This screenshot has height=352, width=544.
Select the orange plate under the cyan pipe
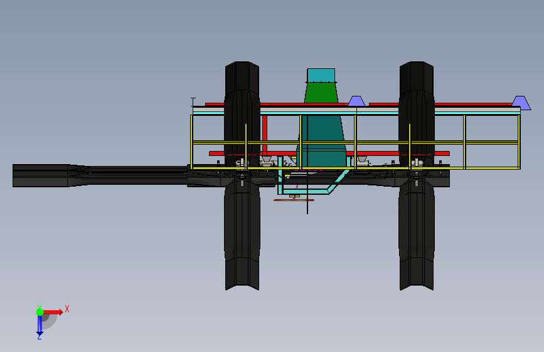pyautogui.click(x=294, y=200)
